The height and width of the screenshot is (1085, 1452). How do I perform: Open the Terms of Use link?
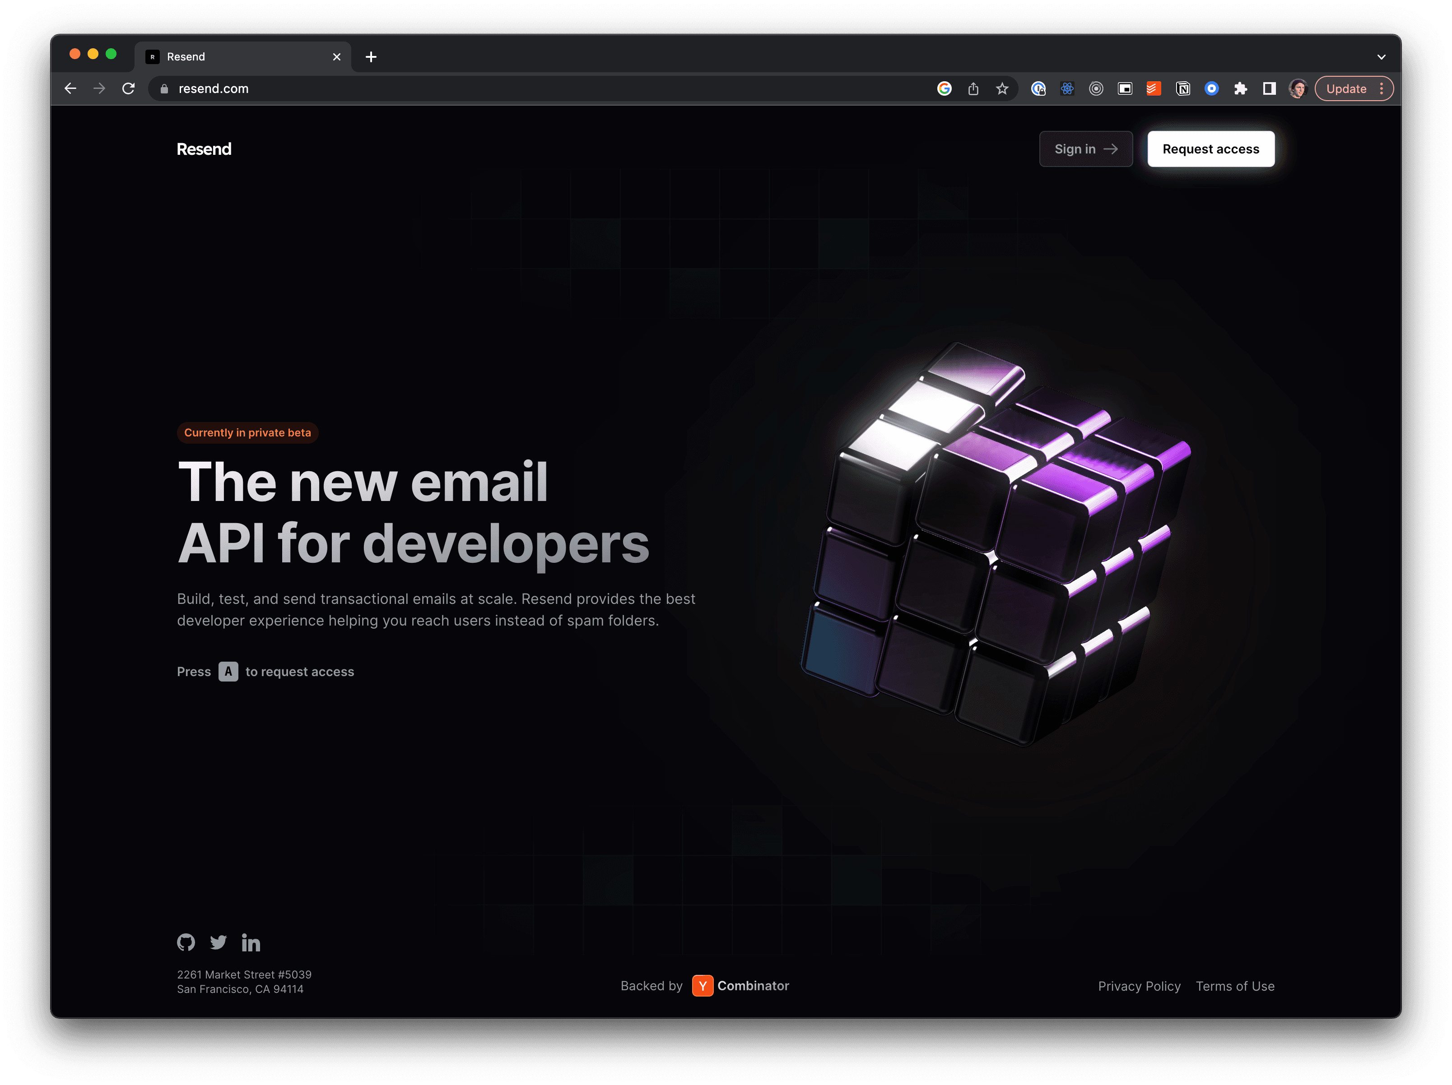[x=1235, y=986]
